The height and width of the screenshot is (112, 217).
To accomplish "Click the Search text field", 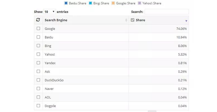I will click(166, 12).
